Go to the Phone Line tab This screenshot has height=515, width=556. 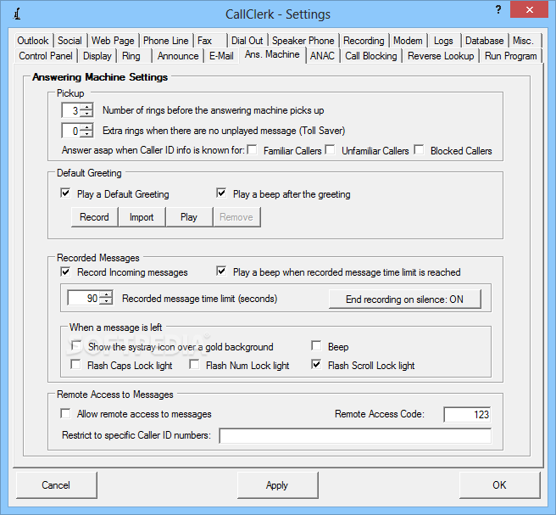(165, 41)
